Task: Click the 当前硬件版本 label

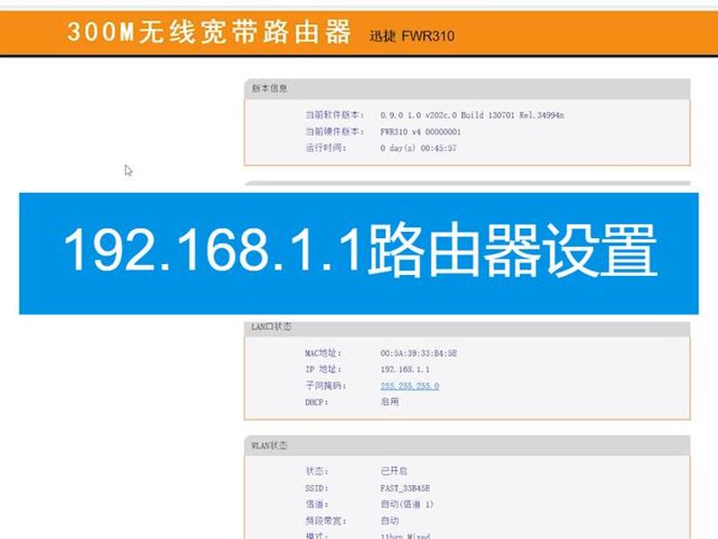Action: pos(335,131)
